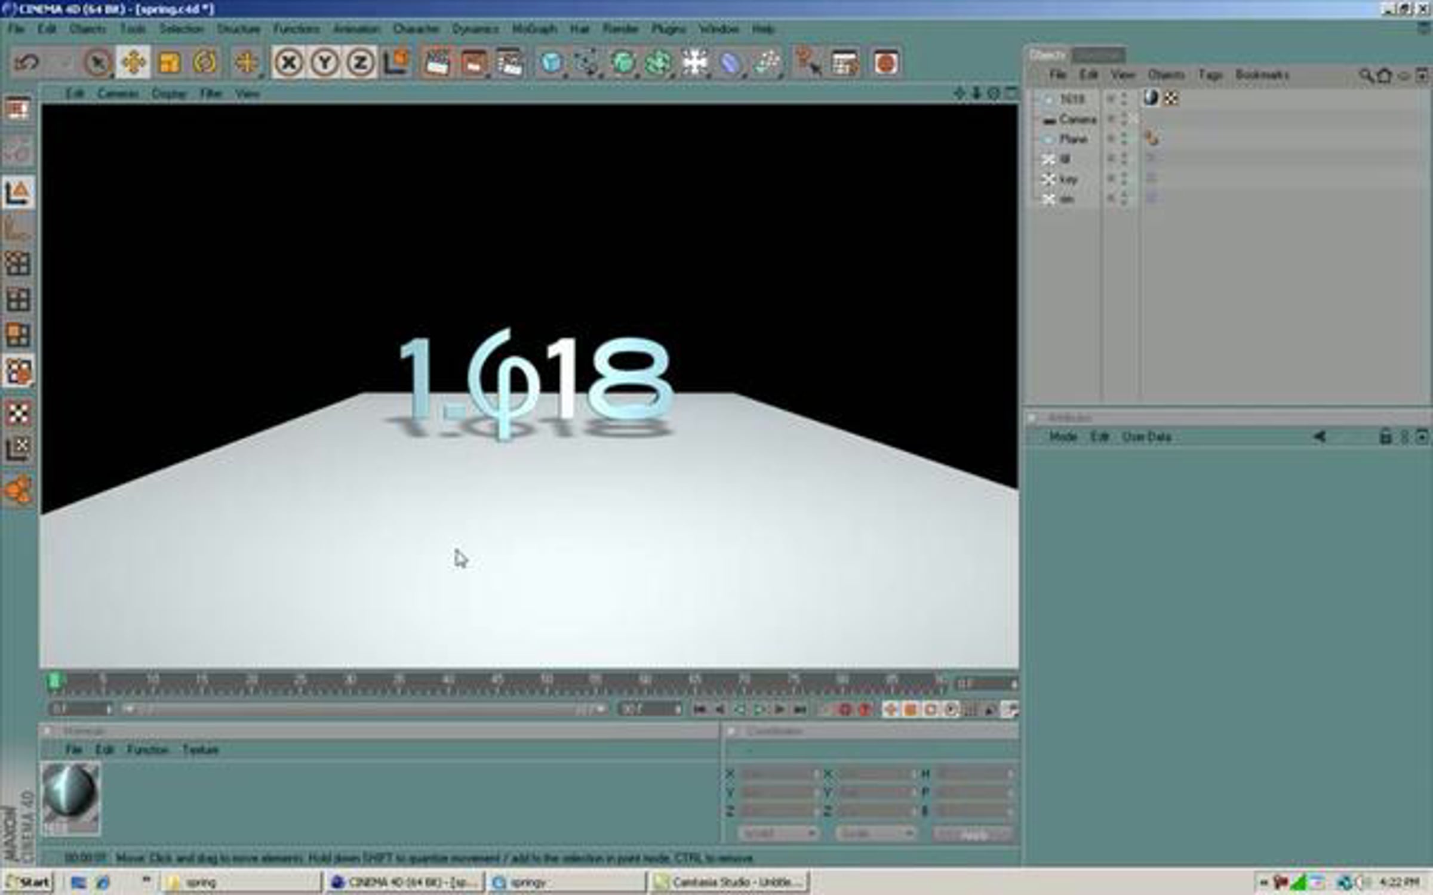Open the File menu in the main menu bar

pos(16,29)
